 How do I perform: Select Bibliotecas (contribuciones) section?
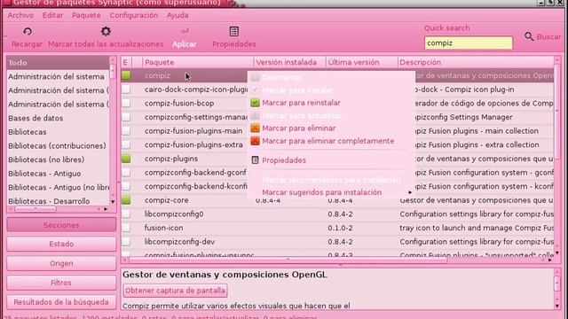[x=58, y=145]
